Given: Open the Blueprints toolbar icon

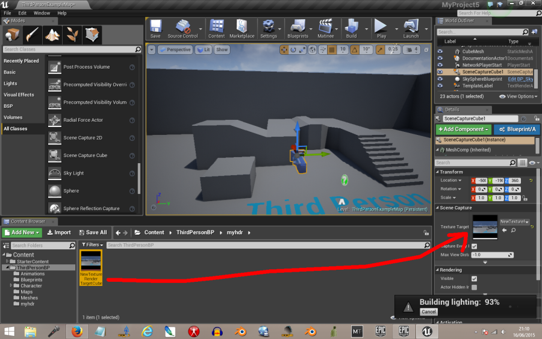Looking at the screenshot, I should coord(297,29).
